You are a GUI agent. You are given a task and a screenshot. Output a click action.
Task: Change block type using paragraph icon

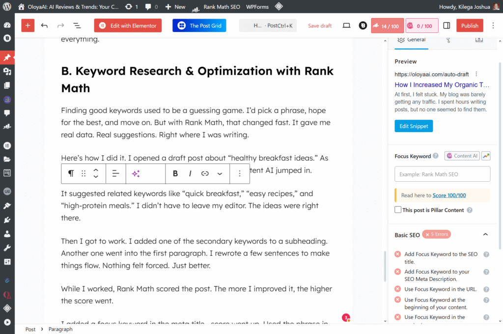point(71,173)
